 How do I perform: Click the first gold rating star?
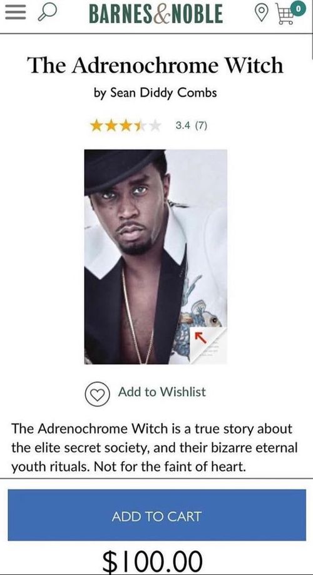[96, 126]
